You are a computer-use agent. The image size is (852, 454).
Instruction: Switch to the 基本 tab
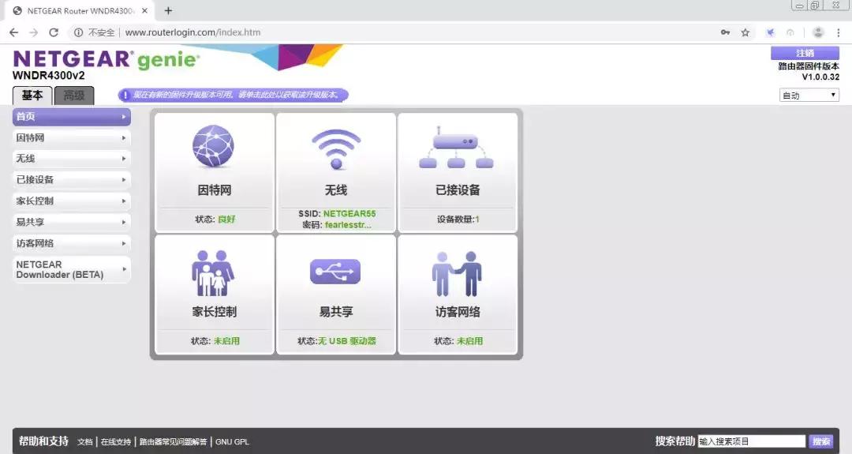coord(32,96)
